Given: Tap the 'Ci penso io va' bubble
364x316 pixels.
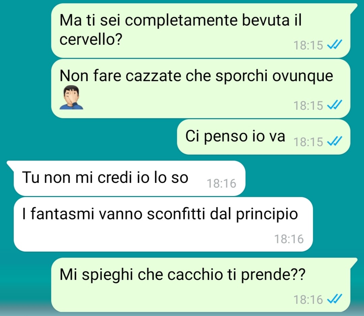Looking at the screenshot, I should 263,137.
